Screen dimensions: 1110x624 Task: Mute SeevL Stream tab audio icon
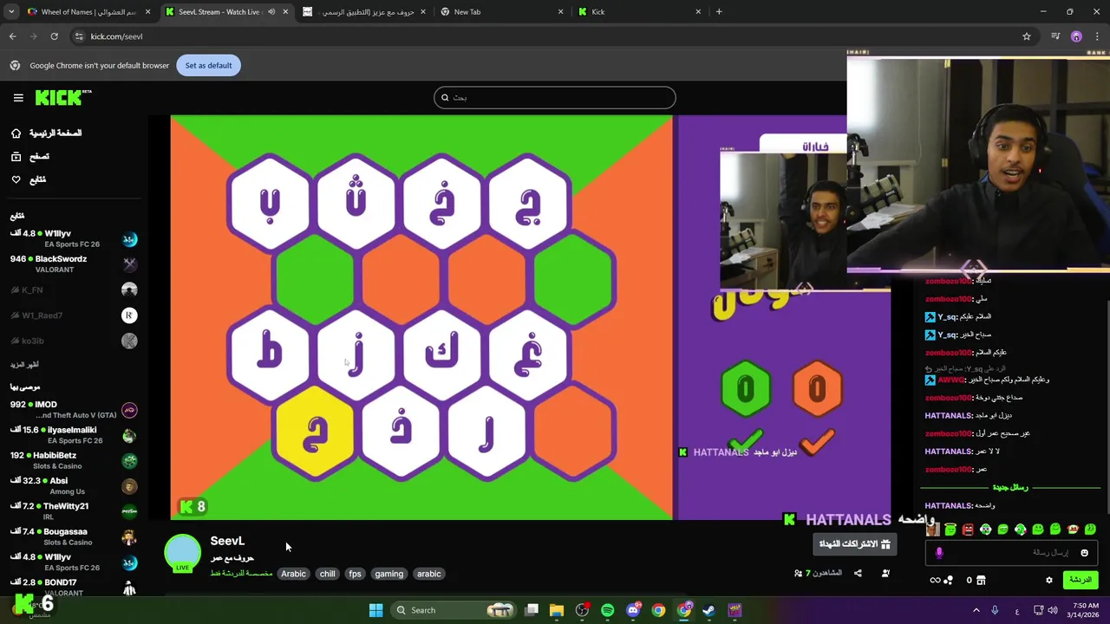tap(271, 12)
